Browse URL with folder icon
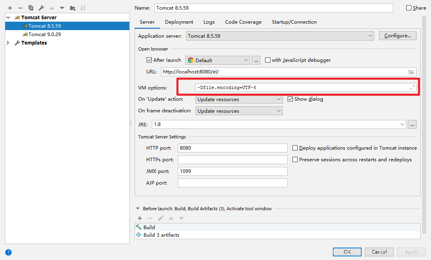The height and width of the screenshot is (260, 431). [x=411, y=72]
